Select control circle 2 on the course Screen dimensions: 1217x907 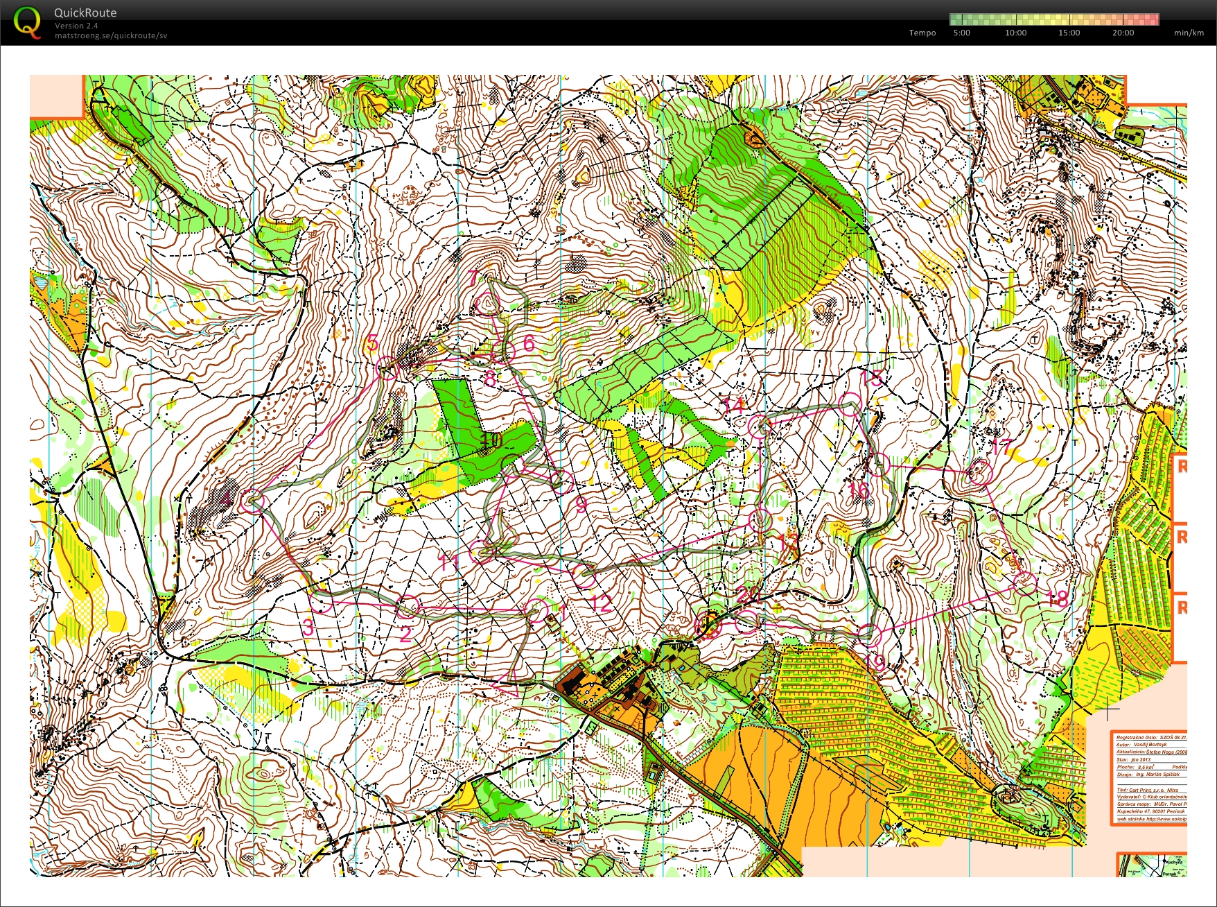coord(408,606)
